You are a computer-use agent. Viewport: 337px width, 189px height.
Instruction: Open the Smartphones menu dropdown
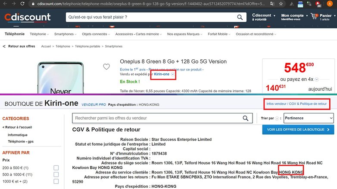click(65, 34)
